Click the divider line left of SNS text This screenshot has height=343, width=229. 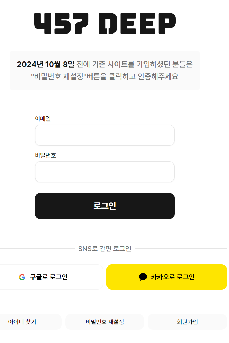click(x=37, y=249)
